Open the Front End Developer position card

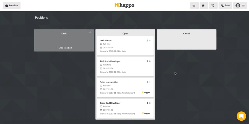pos(125,108)
